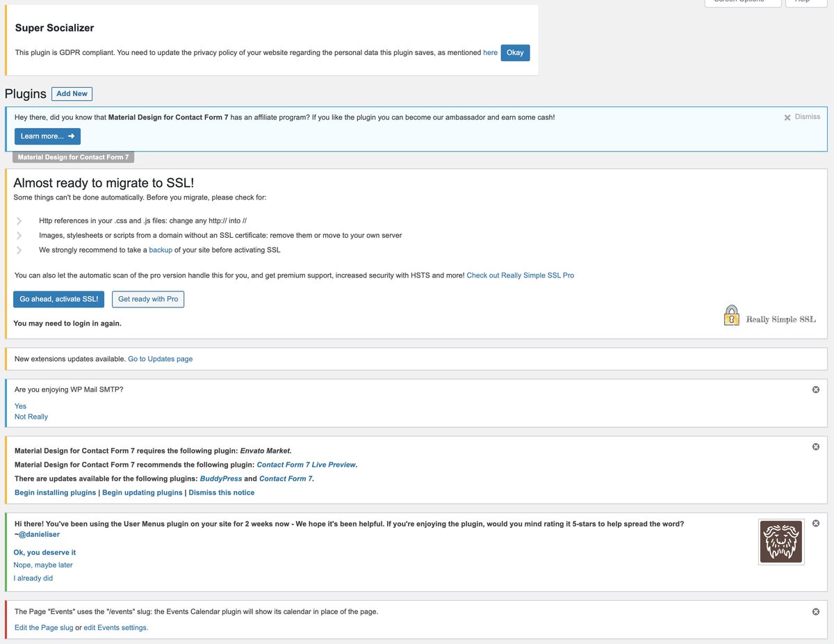Dismiss the User Menus rating notice

(815, 522)
